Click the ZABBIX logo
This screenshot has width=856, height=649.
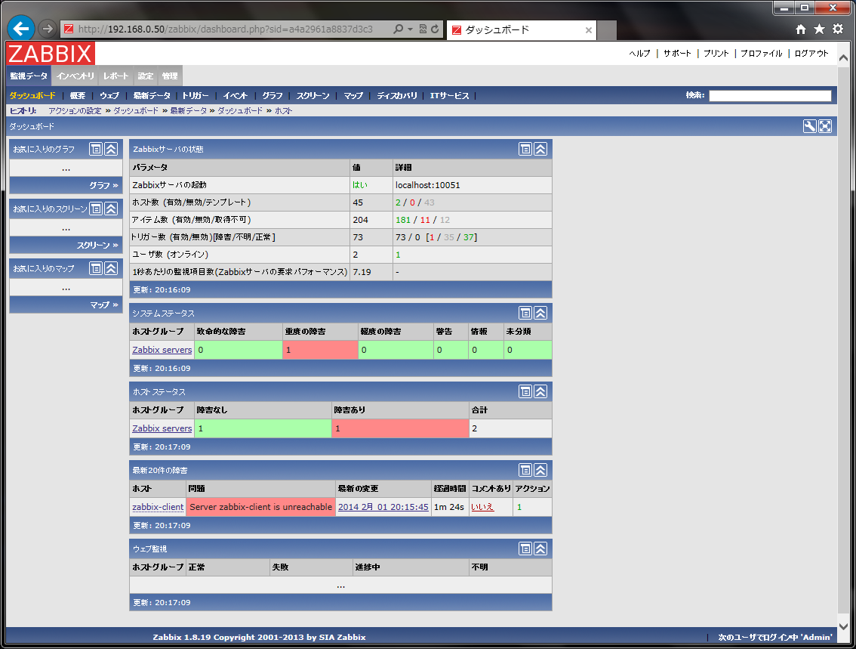[51, 54]
